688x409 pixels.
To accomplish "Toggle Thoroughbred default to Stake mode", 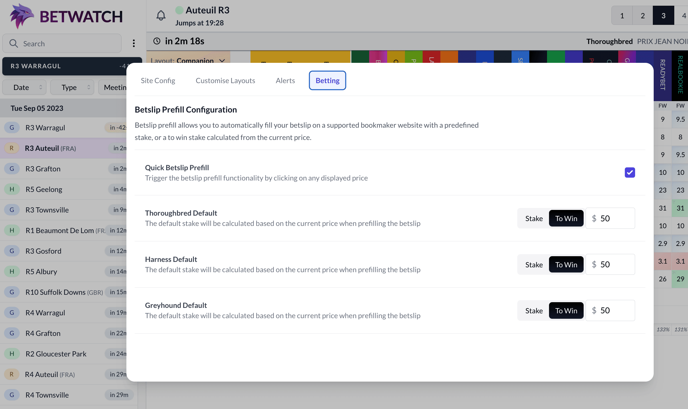I will click(x=534, y=218).
